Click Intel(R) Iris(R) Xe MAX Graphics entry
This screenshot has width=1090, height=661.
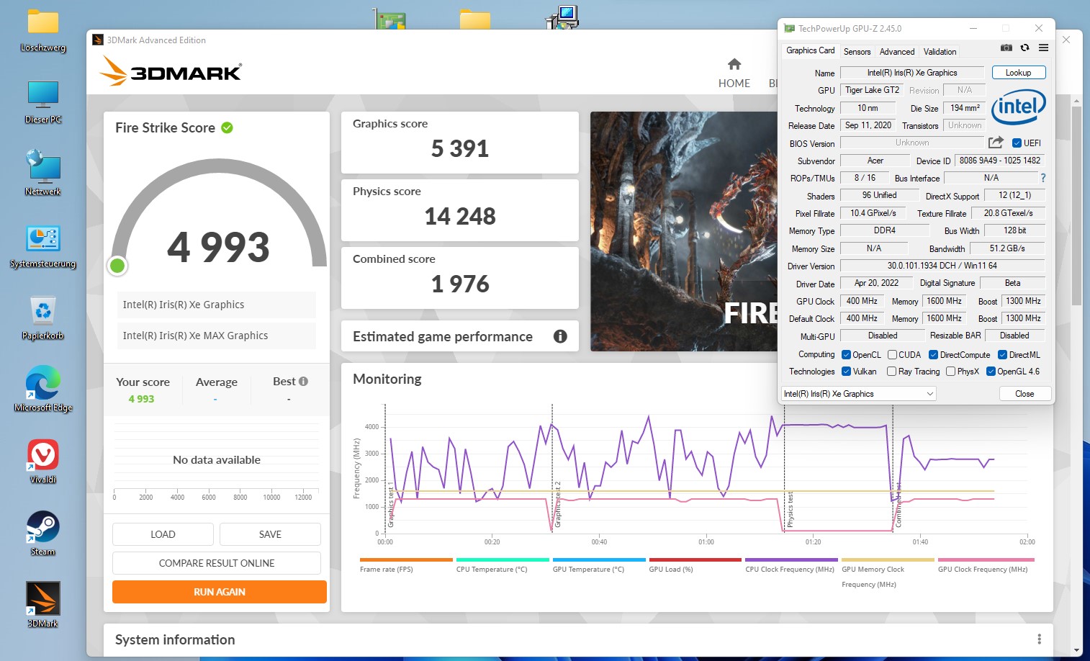216,336
